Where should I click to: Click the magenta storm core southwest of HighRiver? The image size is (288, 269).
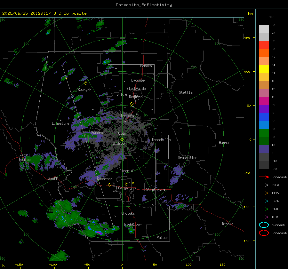point(99,233)
